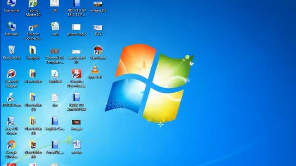This screenshot has height=166, width=296.
Task: Launch the EPSON Scan shortcut
Action: tap(12, 100)
